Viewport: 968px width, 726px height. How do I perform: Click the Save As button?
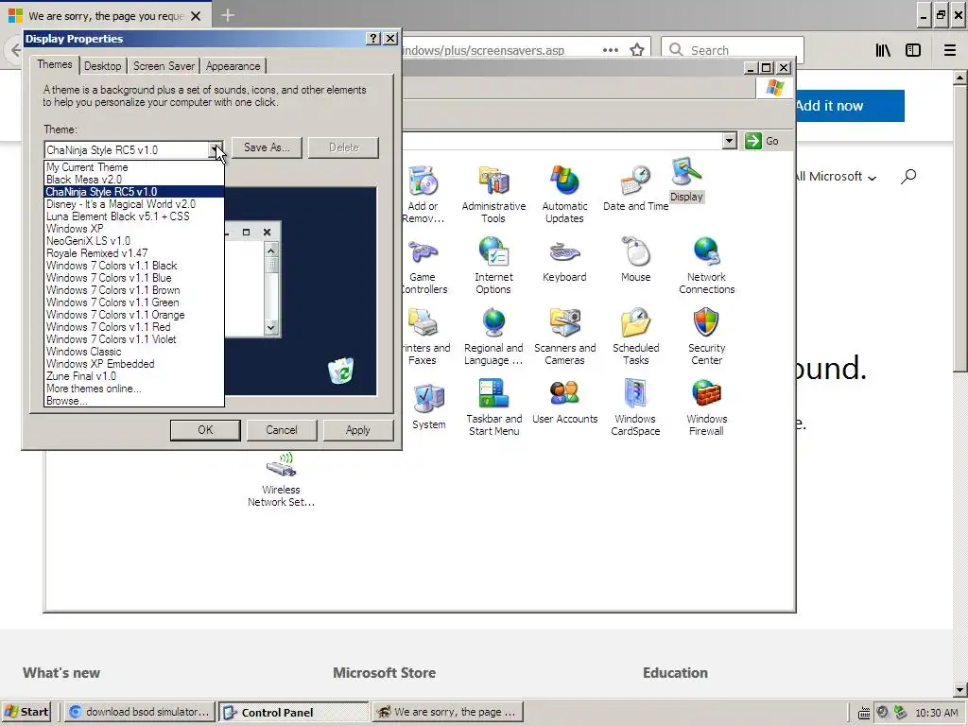[267, 147]
